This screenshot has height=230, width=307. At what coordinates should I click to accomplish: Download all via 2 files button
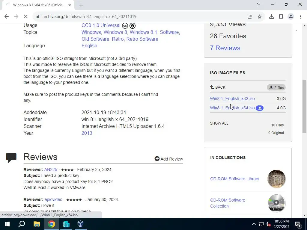(276, 87)
